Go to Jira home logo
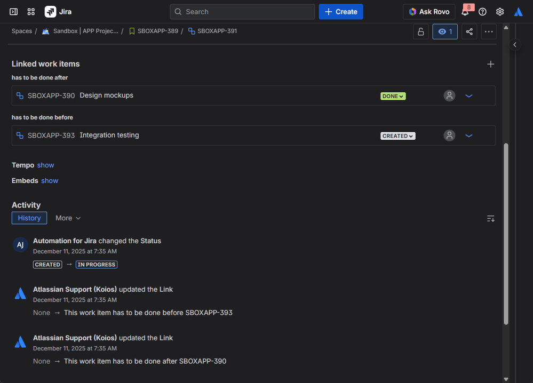The height and width of the screenshot is (383, 533). [x=58, y=12]
